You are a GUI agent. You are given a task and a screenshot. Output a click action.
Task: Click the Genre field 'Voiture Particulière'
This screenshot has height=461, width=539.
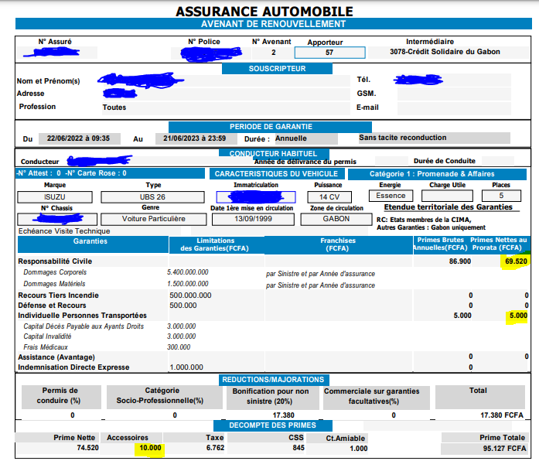[154, 219]
